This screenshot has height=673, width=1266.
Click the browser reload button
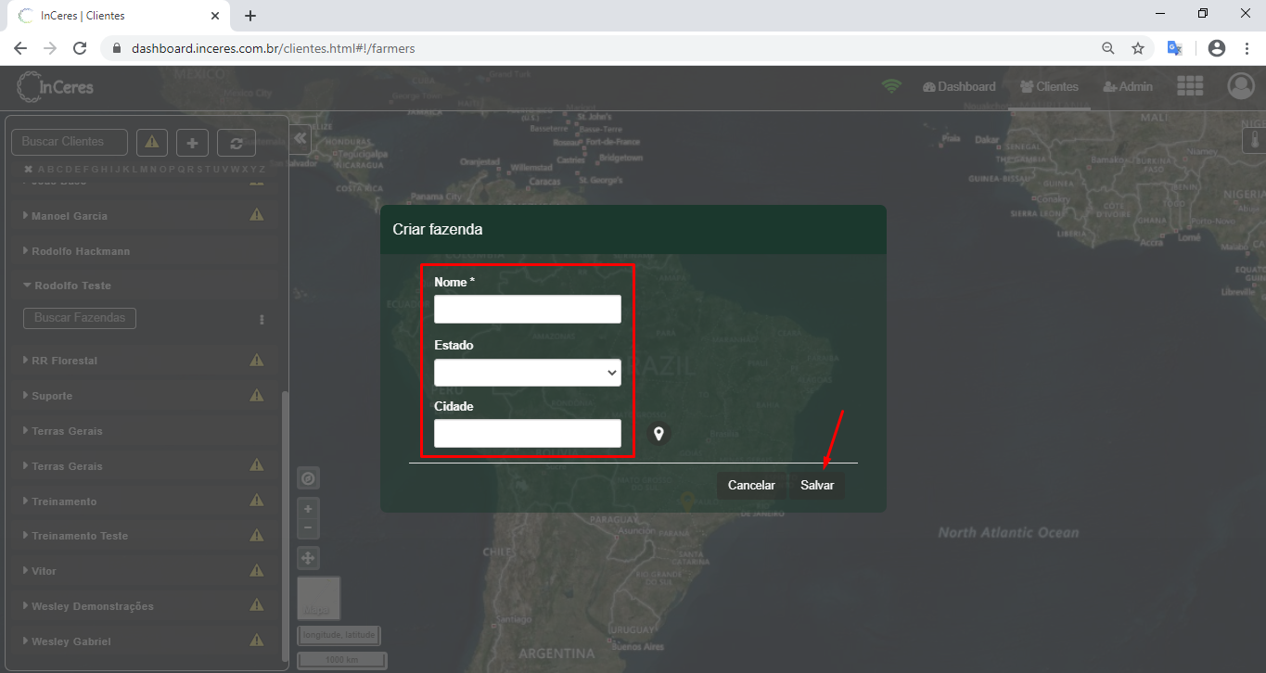(80, 48)
